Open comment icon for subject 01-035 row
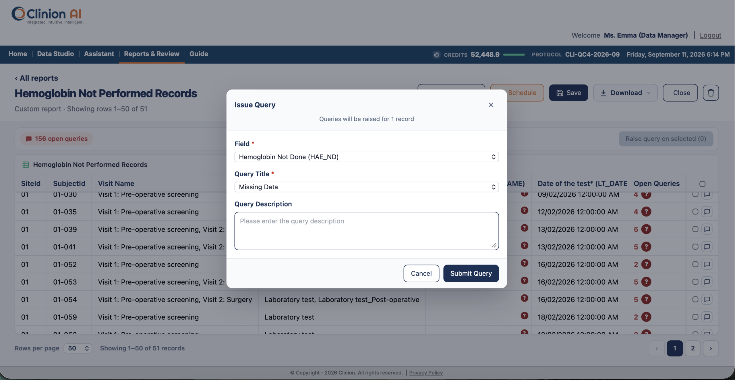Image resolution: width=735 pixels, height=380 pixels. click(x=707, y=212)
